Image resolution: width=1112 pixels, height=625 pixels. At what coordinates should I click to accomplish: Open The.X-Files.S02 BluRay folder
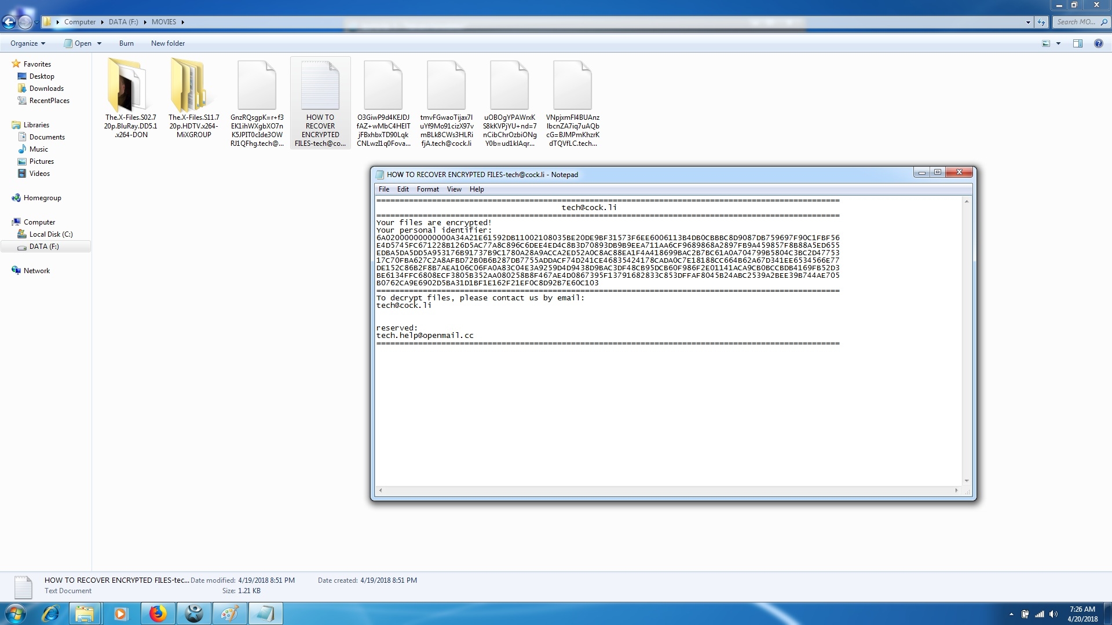[130, 98]
